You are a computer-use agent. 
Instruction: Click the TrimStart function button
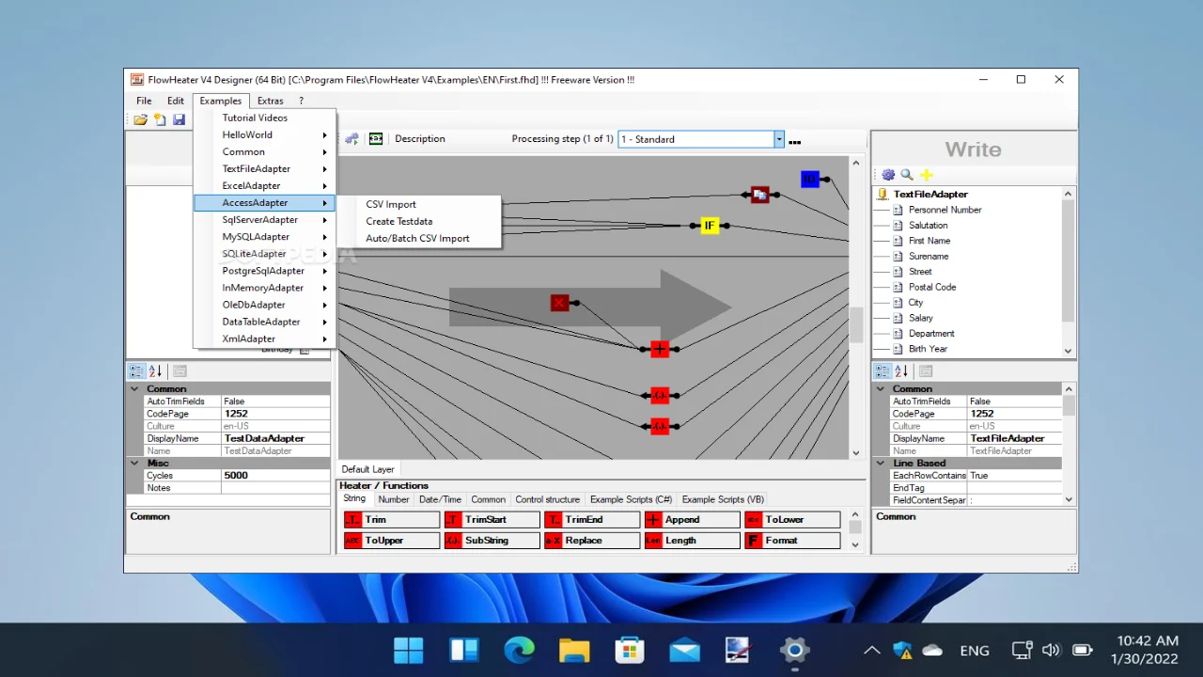click(492, 519)
